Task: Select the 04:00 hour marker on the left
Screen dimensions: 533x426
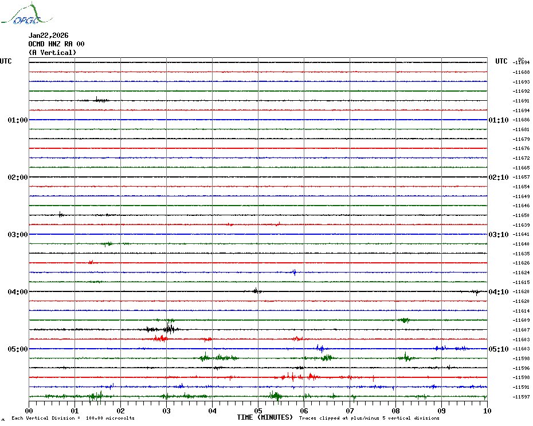Action: point(17,292)
